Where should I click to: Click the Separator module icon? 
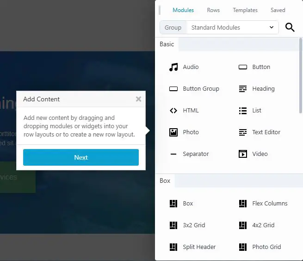tap(173, 154)
